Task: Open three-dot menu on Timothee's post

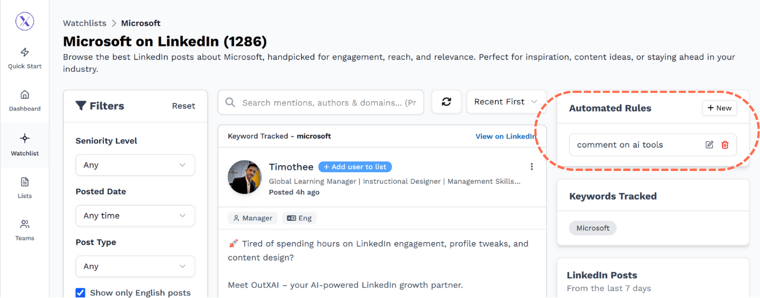Action: tap(531, 167)
